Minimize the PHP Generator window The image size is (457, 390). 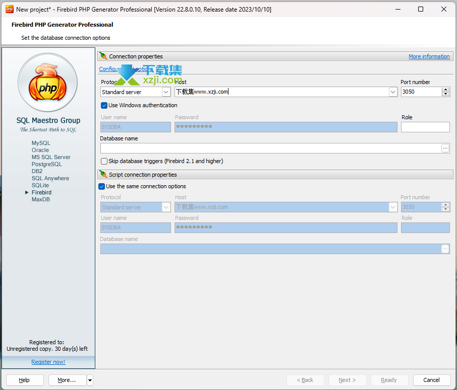398,9
